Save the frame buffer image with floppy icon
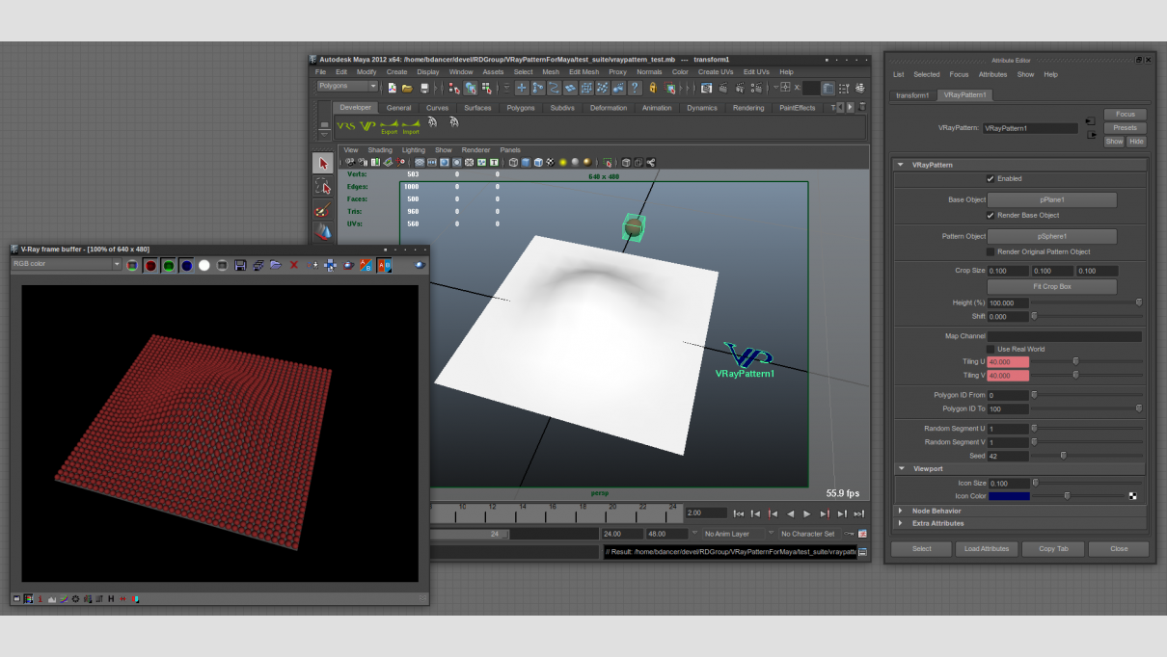 [x=239, y=265]
